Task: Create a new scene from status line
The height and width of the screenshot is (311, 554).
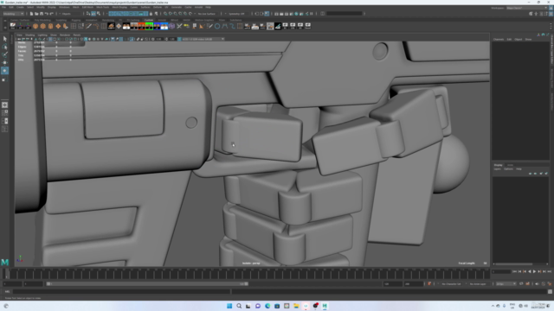Action: (31, 14)
